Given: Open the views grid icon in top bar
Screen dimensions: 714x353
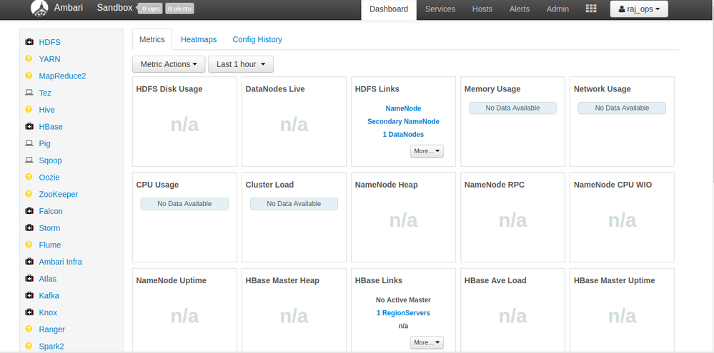Looking at the screenshot, I should 590,9.
